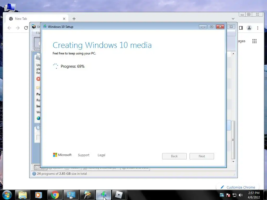
Task: Open the Google apps grid in Chrome
Action: [254, 41]
